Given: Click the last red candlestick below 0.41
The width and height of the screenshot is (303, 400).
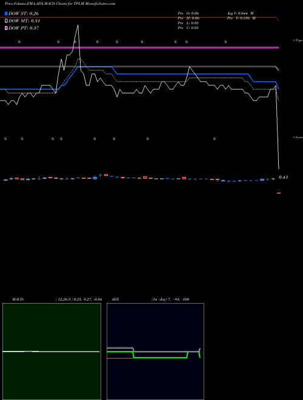Looking at the screenshot, I should coord(279,193).
